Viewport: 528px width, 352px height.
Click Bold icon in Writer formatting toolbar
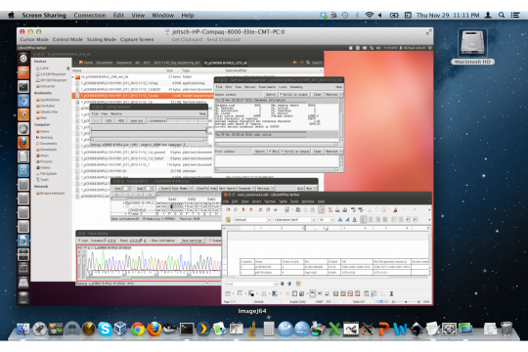340,220
